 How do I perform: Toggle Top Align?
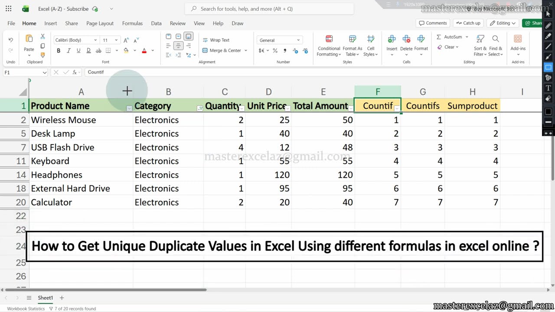(x=168, y=36)
